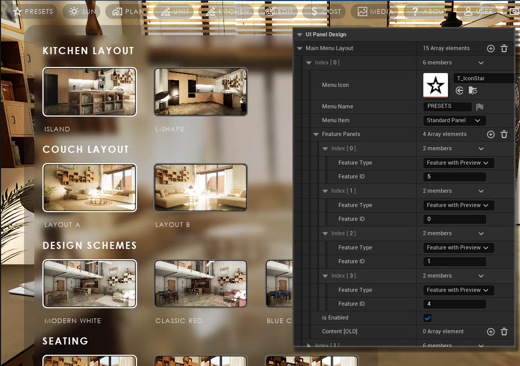Collapse the Feature Panels array
This screenshot has width=520, height=366.
point(316,134)
